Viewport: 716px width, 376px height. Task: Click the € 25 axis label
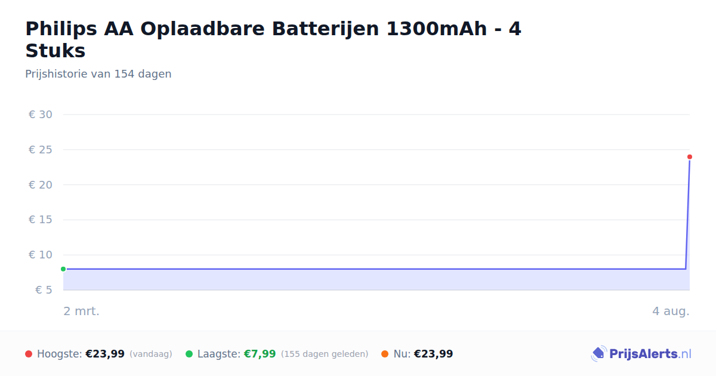[41, 150]
